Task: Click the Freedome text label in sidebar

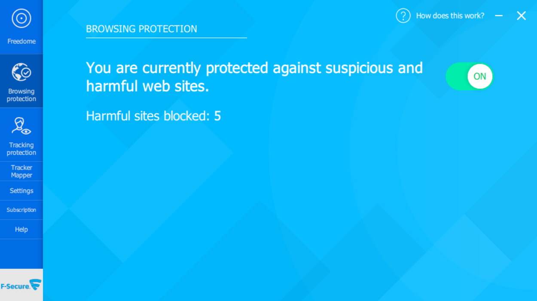Action: pyautogui.click(x=21, y=41)
